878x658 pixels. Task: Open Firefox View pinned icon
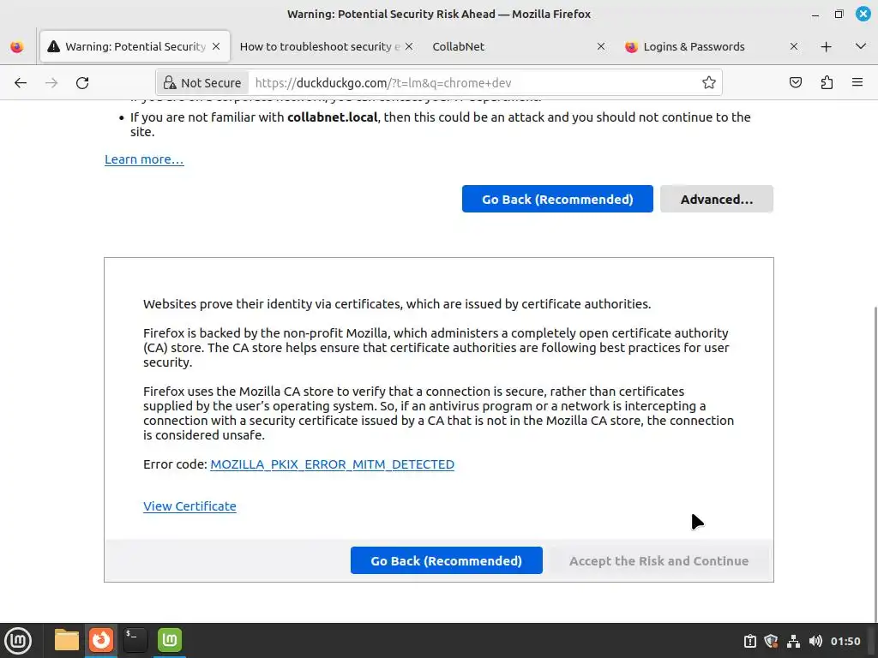coord(17,47)
